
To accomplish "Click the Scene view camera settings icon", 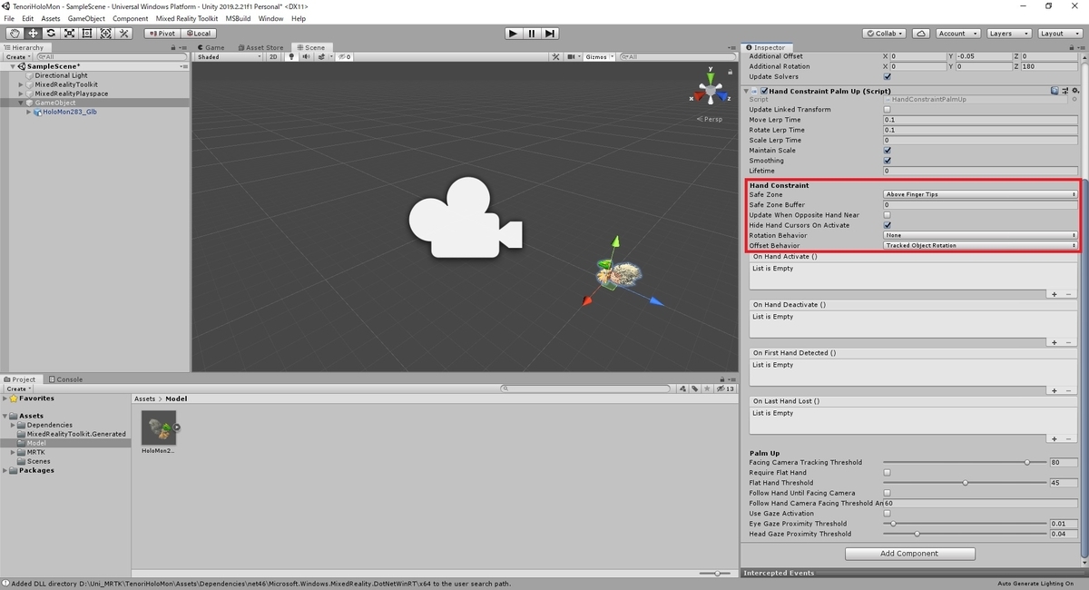I will point(572,56).
